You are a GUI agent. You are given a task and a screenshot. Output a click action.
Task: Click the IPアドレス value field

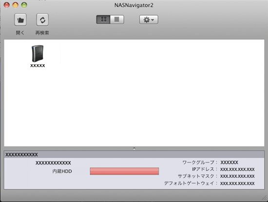point(237,169)
